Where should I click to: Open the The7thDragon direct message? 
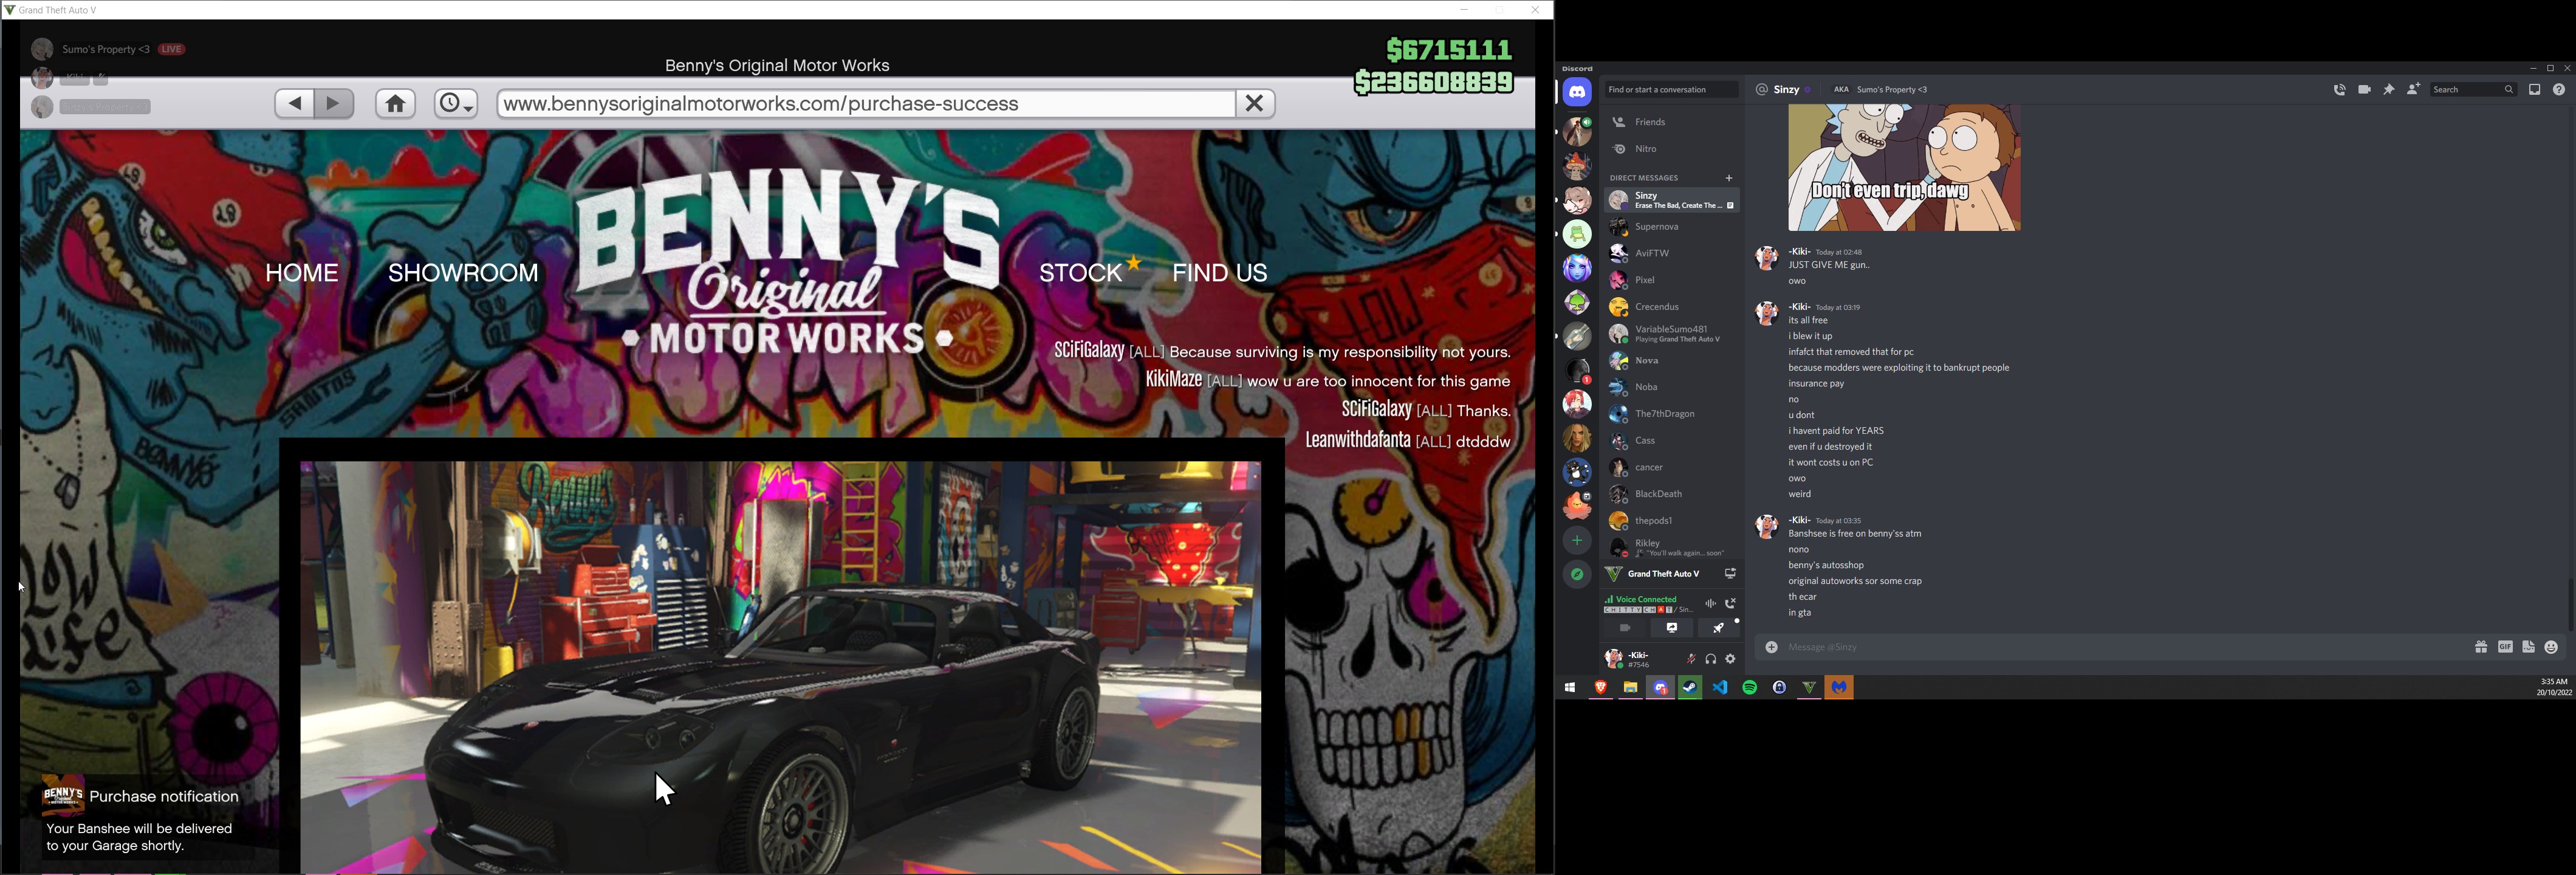1671,414
